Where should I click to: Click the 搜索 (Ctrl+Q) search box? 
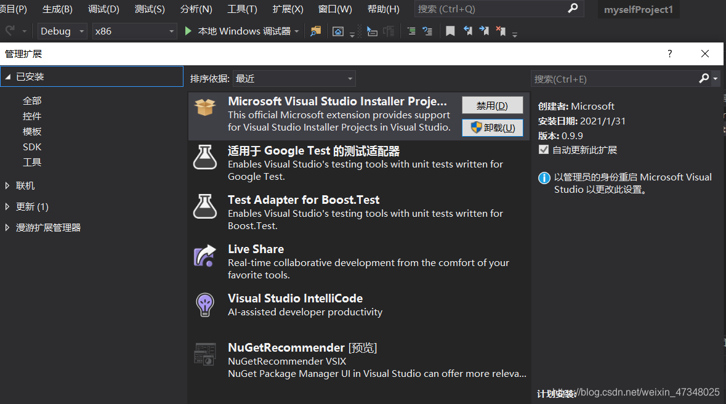pos(499,9)
